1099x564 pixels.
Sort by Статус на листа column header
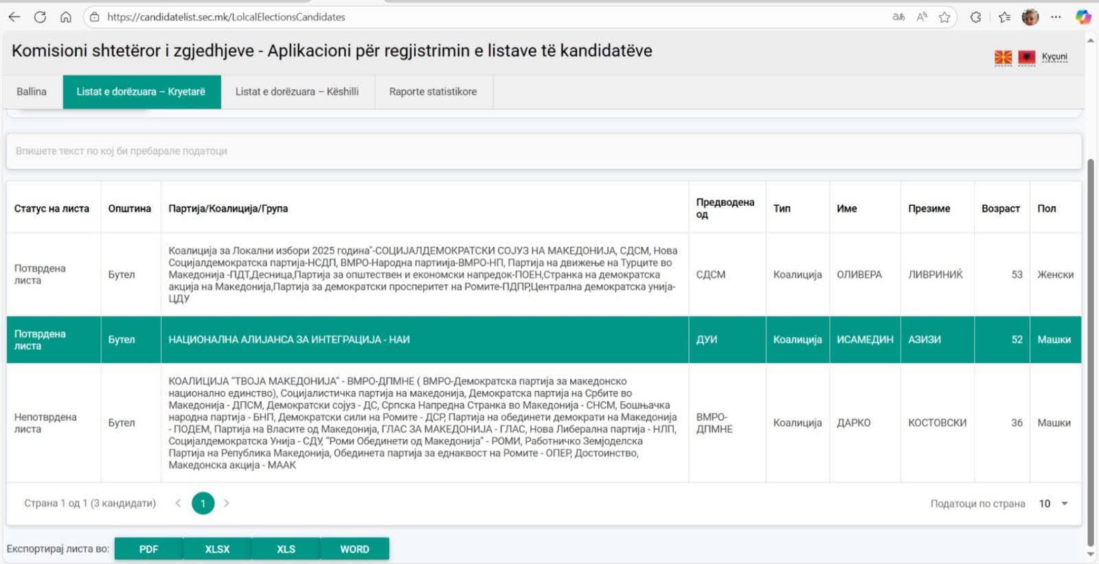tap(52, 209)
